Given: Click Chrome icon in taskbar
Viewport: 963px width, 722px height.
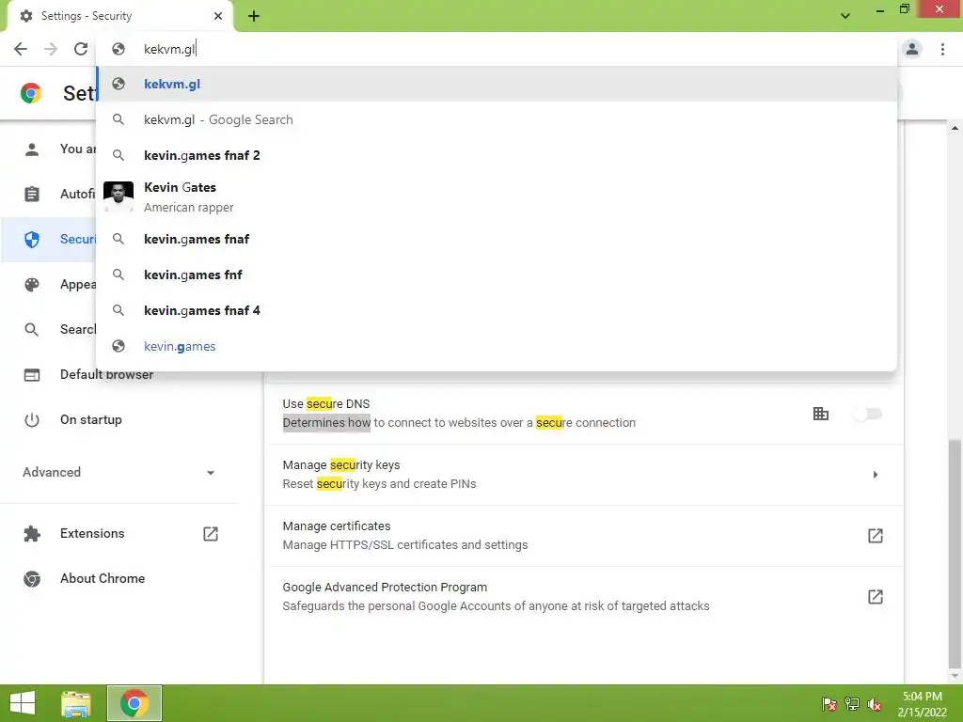Looking at the screenshot, I should pyautogui.click(x=134, y=703).
